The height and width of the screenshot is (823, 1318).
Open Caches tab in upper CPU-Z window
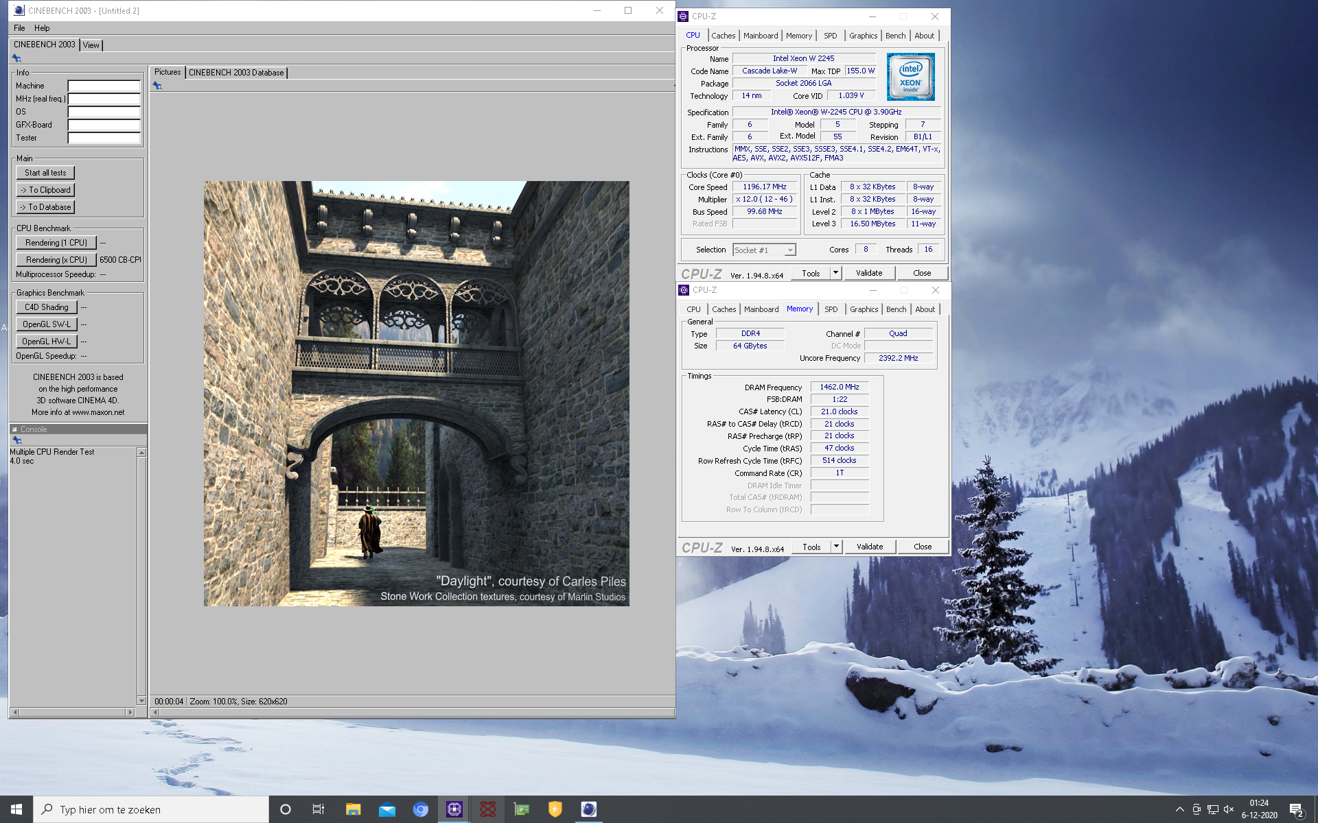(723, 36)
